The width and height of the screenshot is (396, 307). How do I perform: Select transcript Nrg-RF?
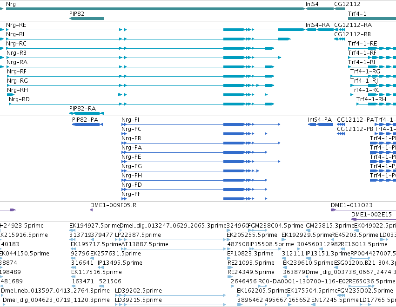[x=17, y=72]
